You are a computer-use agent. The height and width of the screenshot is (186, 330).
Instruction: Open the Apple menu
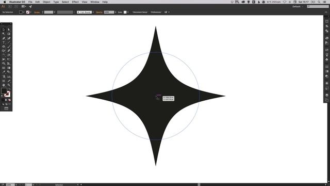(5, 2)
